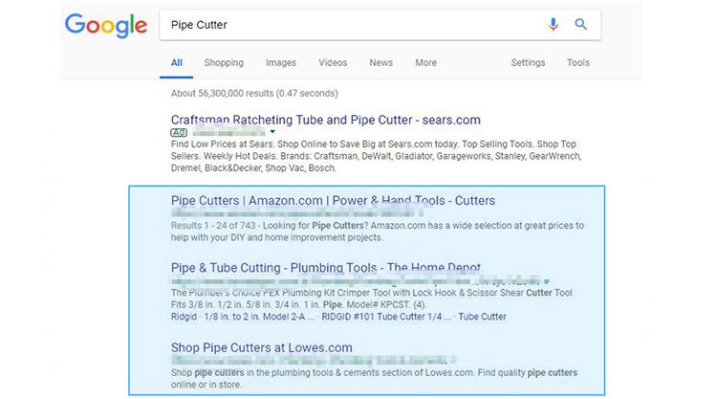Screen dimensions: 717x399
Task: Open the Craftsman Ratcheting Tube sears.com ad
Action: [325, 120]
